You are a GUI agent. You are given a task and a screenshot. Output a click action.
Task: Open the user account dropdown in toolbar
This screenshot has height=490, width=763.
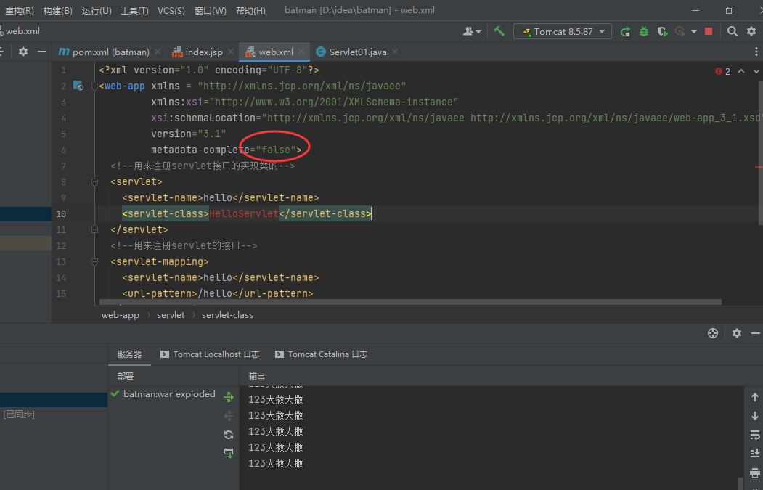[x=472, y=32]
